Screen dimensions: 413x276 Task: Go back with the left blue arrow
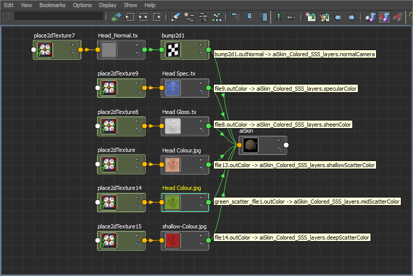point(338,17)
